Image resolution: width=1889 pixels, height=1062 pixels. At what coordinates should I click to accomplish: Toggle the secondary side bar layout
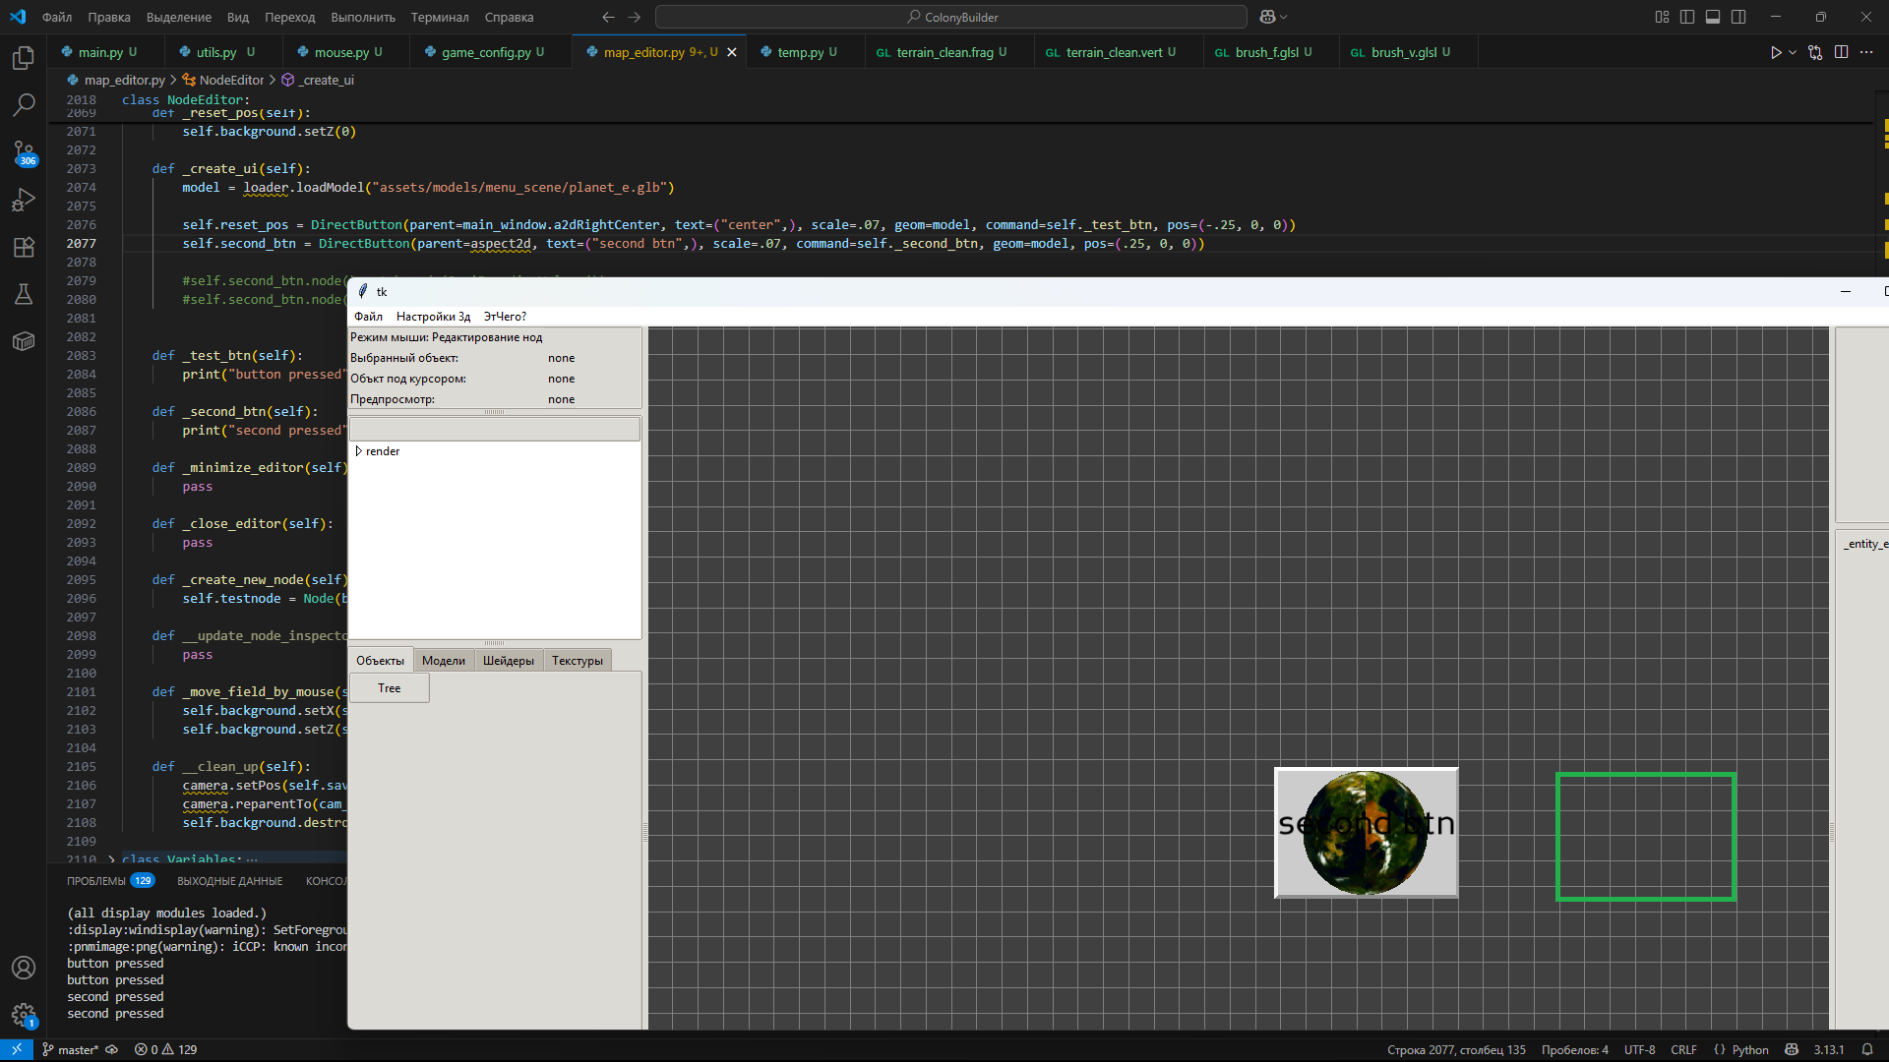coord(1738,17)
